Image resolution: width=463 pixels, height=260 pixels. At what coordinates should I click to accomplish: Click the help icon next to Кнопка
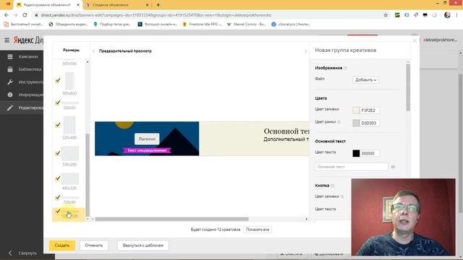[x=333, y=186]
